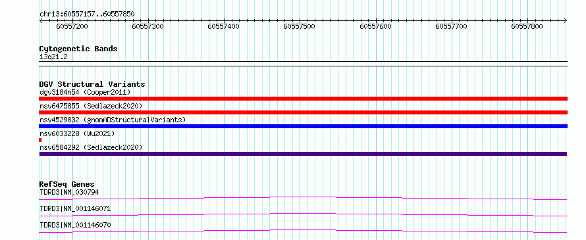Click the magenta line under TDRD3|NM_001146070
This screenshot has height=240, width=586.
[x=303, y=230]
